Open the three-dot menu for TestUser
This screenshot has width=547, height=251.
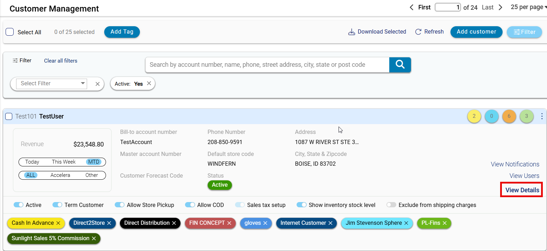pos(542,116)
